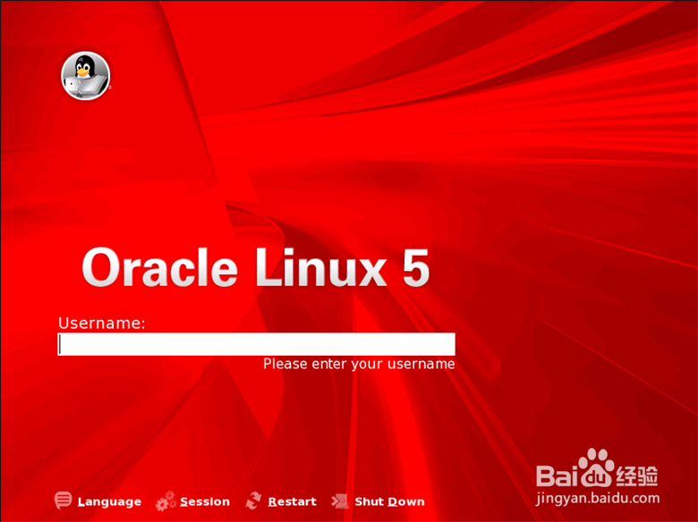This screenshot has width=698, height=522.
Task: Click the Shut Down exit icon
Action: (x=340, y=501)
